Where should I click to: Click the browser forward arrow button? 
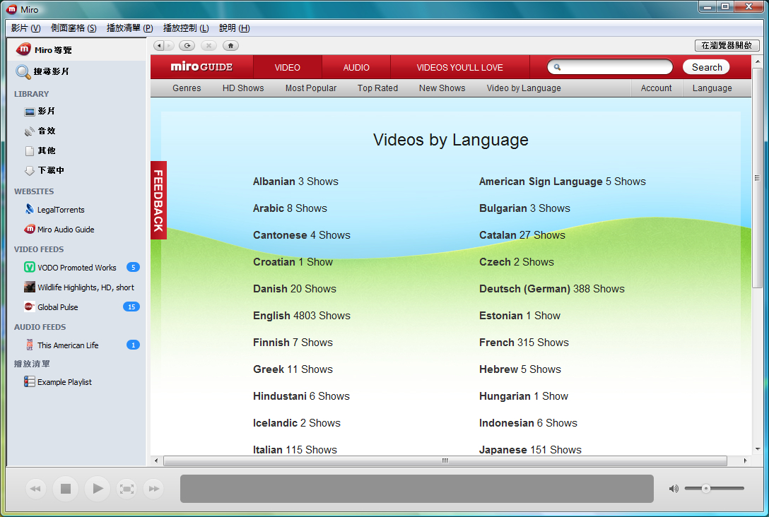169,46
